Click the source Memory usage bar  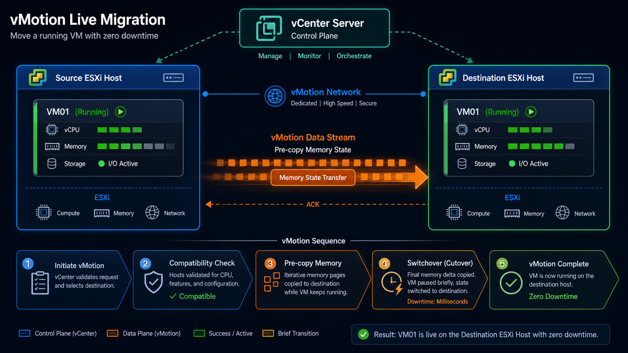point(136,146)
